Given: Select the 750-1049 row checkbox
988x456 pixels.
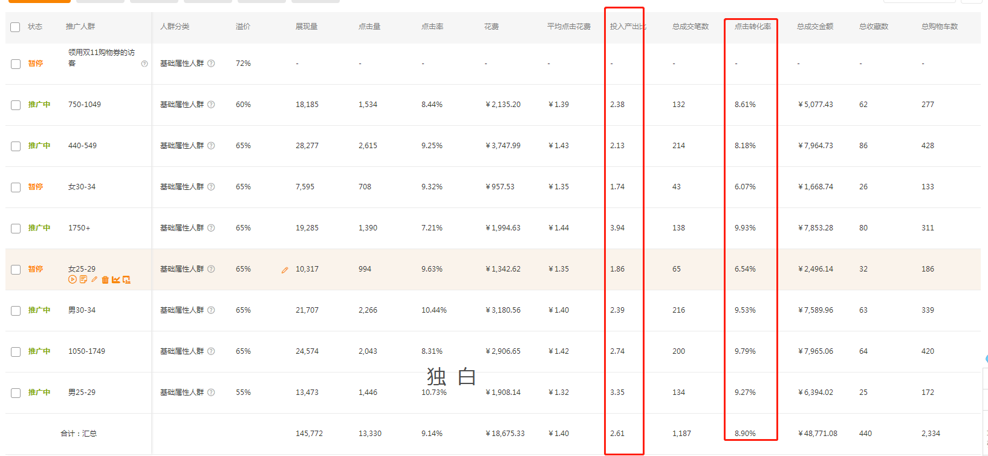Looking at the screenshot, I should tap(16, 105).
